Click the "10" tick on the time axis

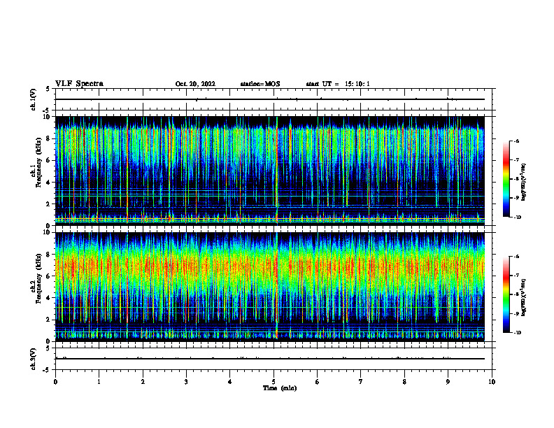tap(492, 382)
